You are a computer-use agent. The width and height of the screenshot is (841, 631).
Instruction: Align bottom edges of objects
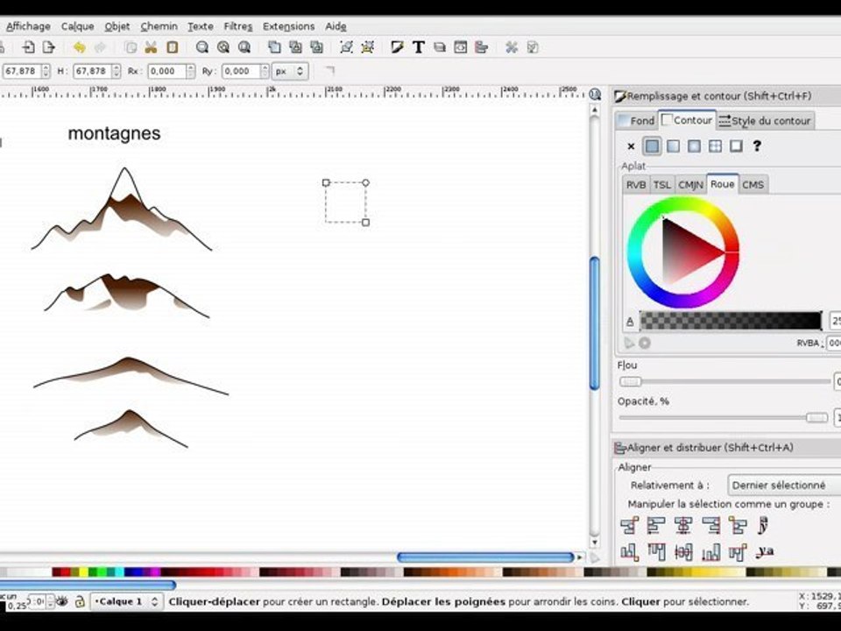click(710, 551)
